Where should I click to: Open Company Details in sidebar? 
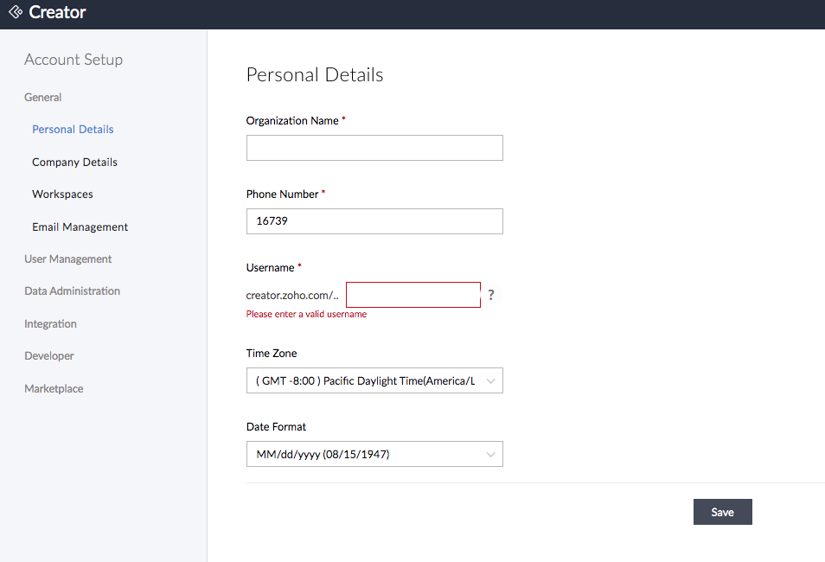coord(74,163)
